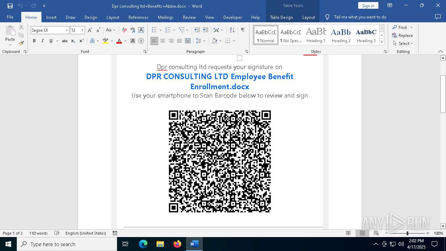The width and height of the screenshot is (446, 251).
Task: Justify the paragraph text
Action: [179, 41]
